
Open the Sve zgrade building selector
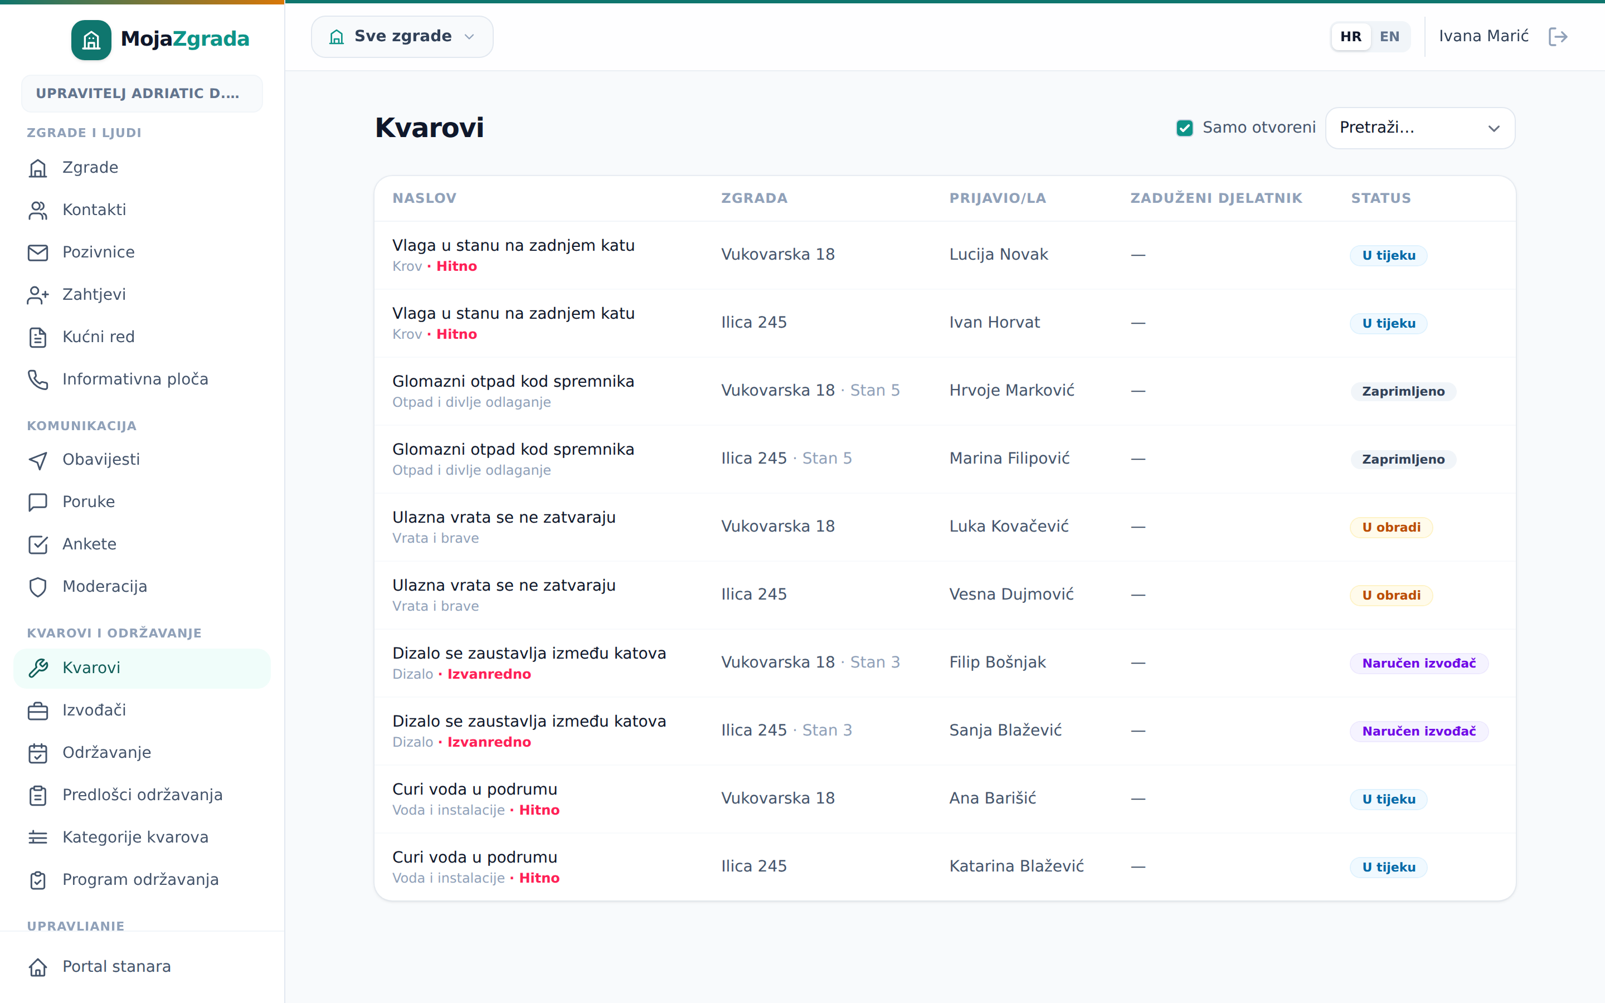(402, 36)
